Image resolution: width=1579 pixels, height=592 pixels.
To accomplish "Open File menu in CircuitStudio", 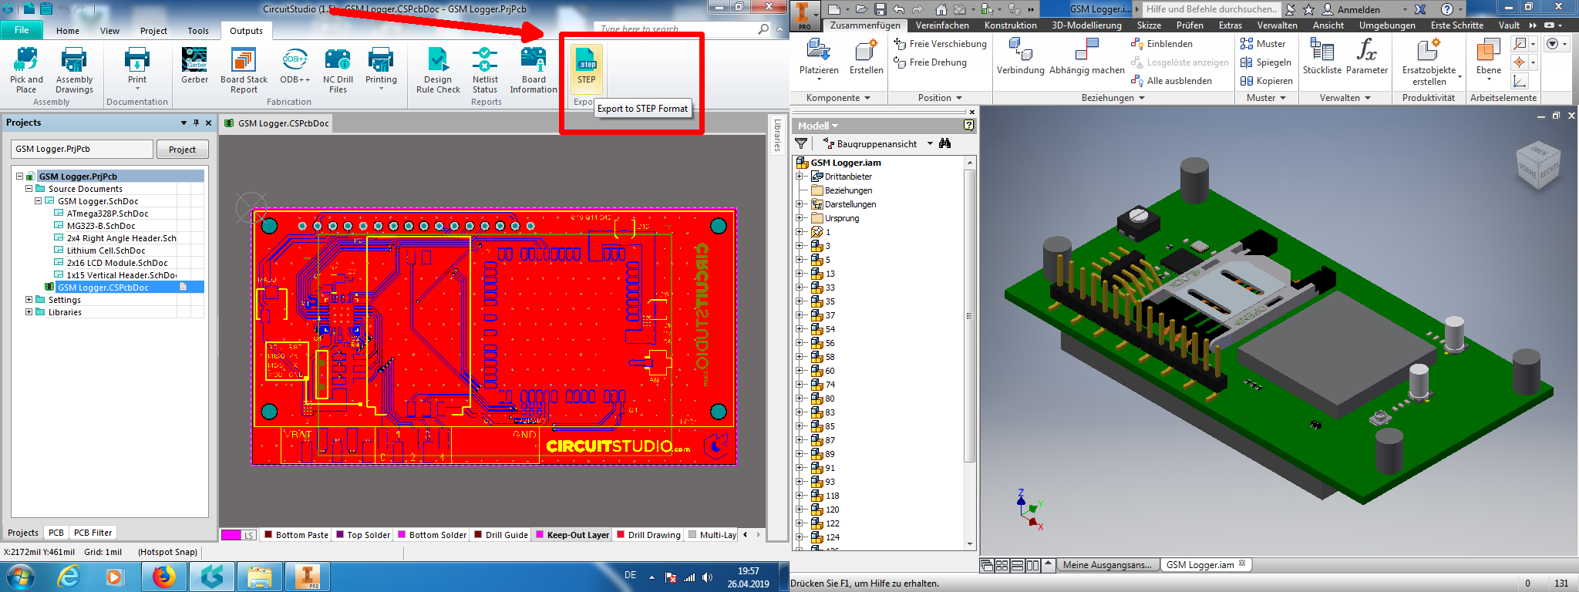I will 22,30.
